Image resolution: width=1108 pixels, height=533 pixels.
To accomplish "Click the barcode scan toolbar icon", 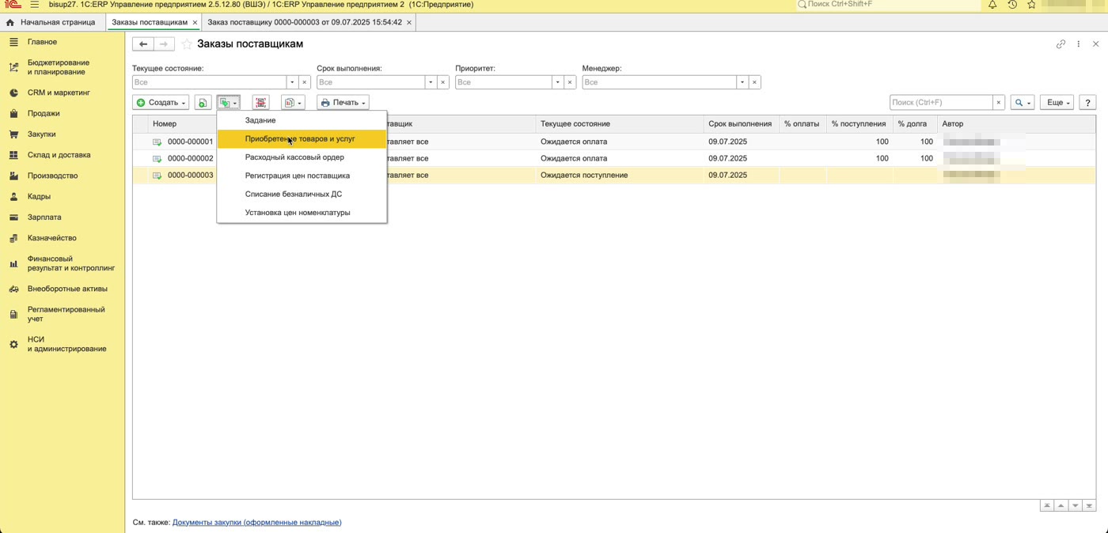I will pyautogui.click(x=260, y=103).
